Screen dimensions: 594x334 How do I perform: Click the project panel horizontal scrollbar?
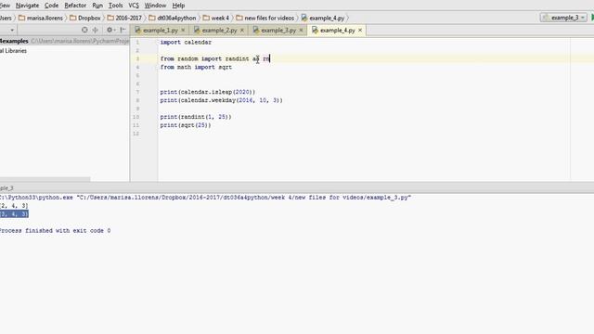click(x=45, y=179)
